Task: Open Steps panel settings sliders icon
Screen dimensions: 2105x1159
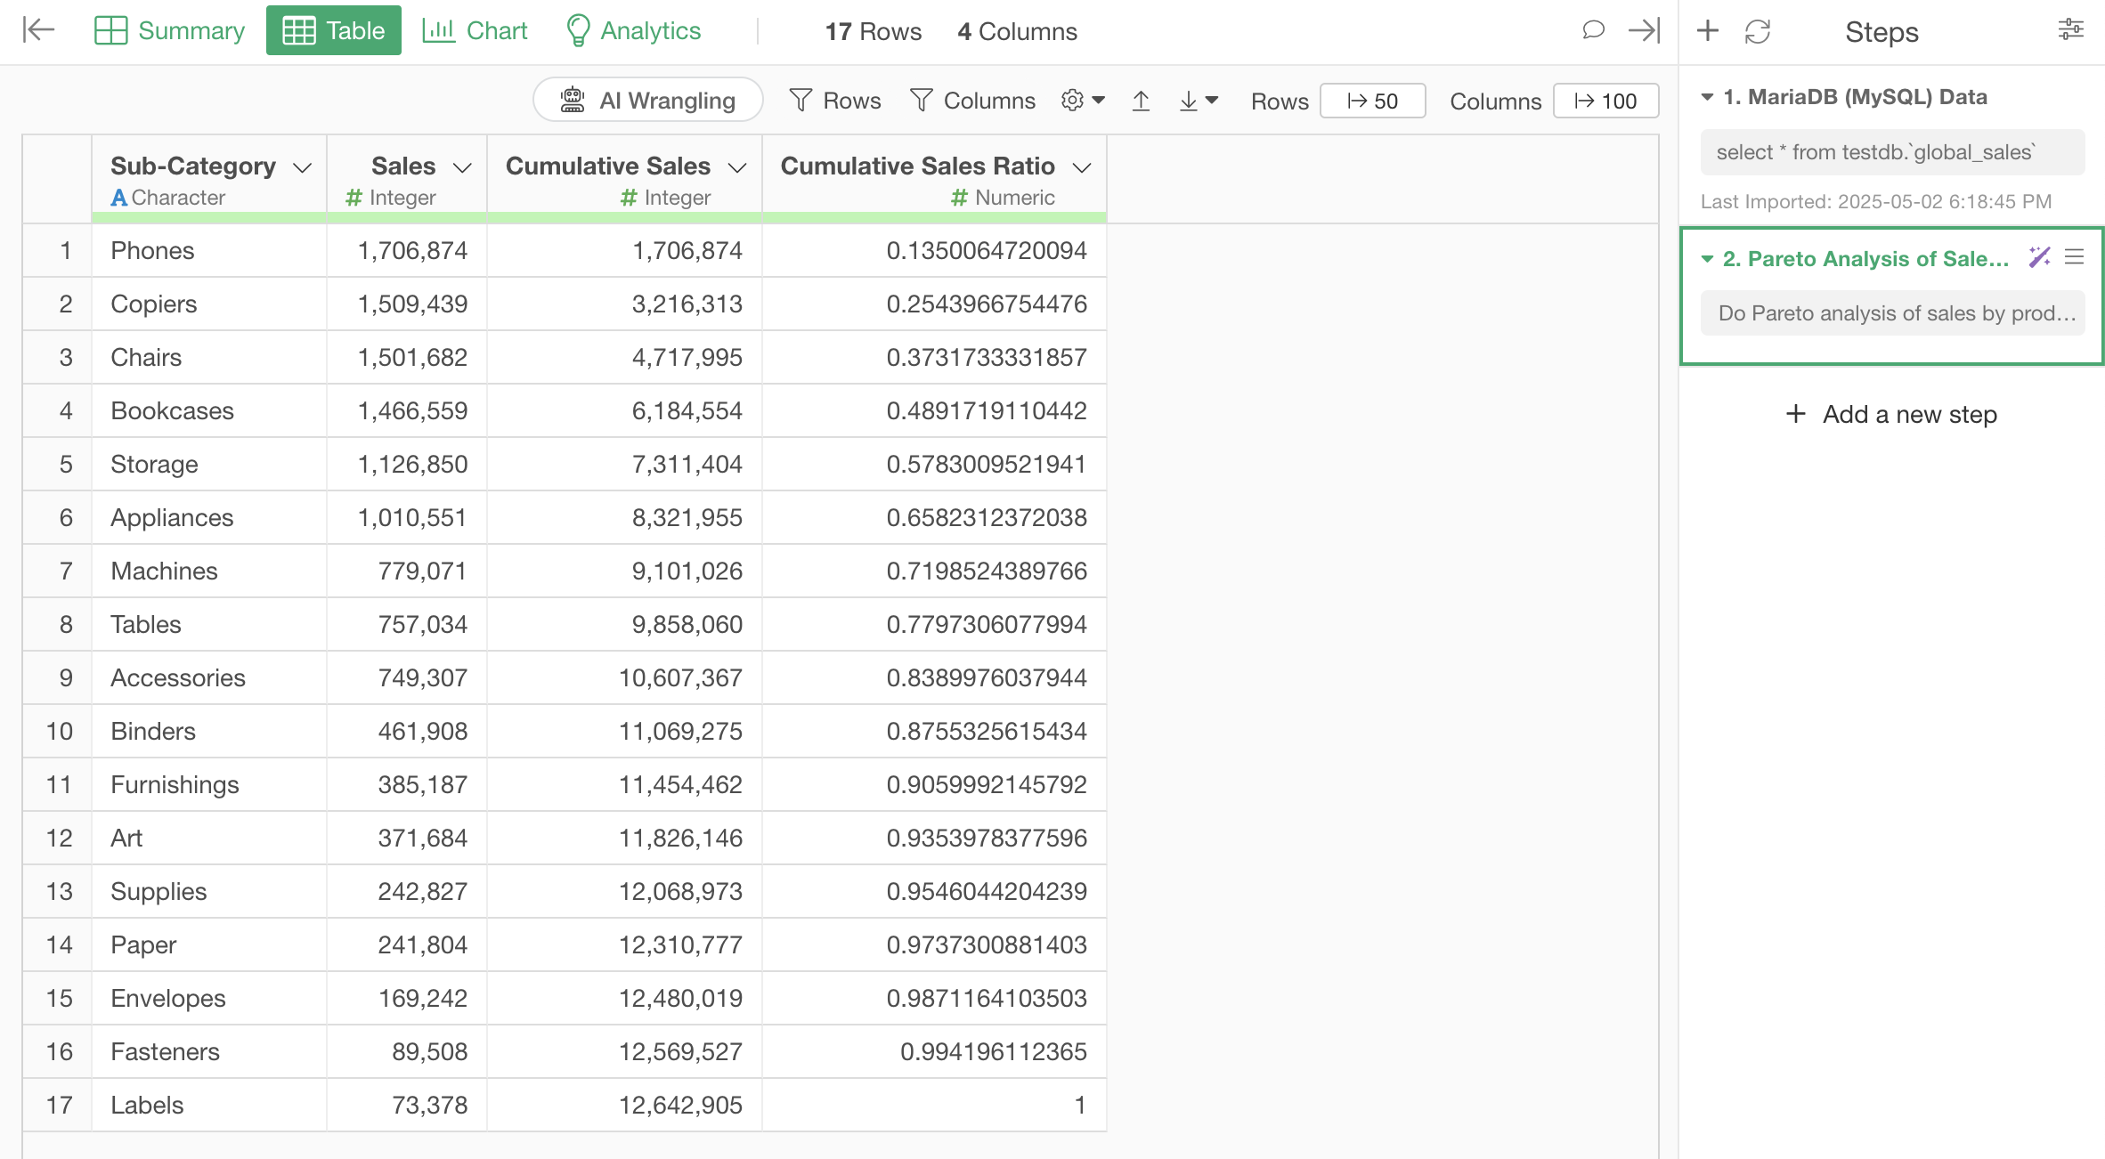Action: coord(2070,30)
